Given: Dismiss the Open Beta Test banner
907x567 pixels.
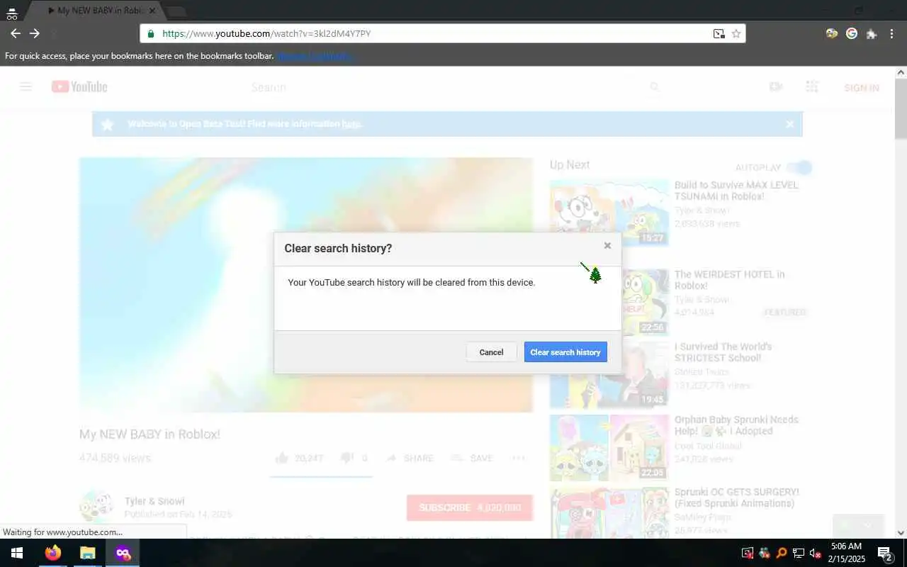Looking at the screenshot, I should click(789, 124).
